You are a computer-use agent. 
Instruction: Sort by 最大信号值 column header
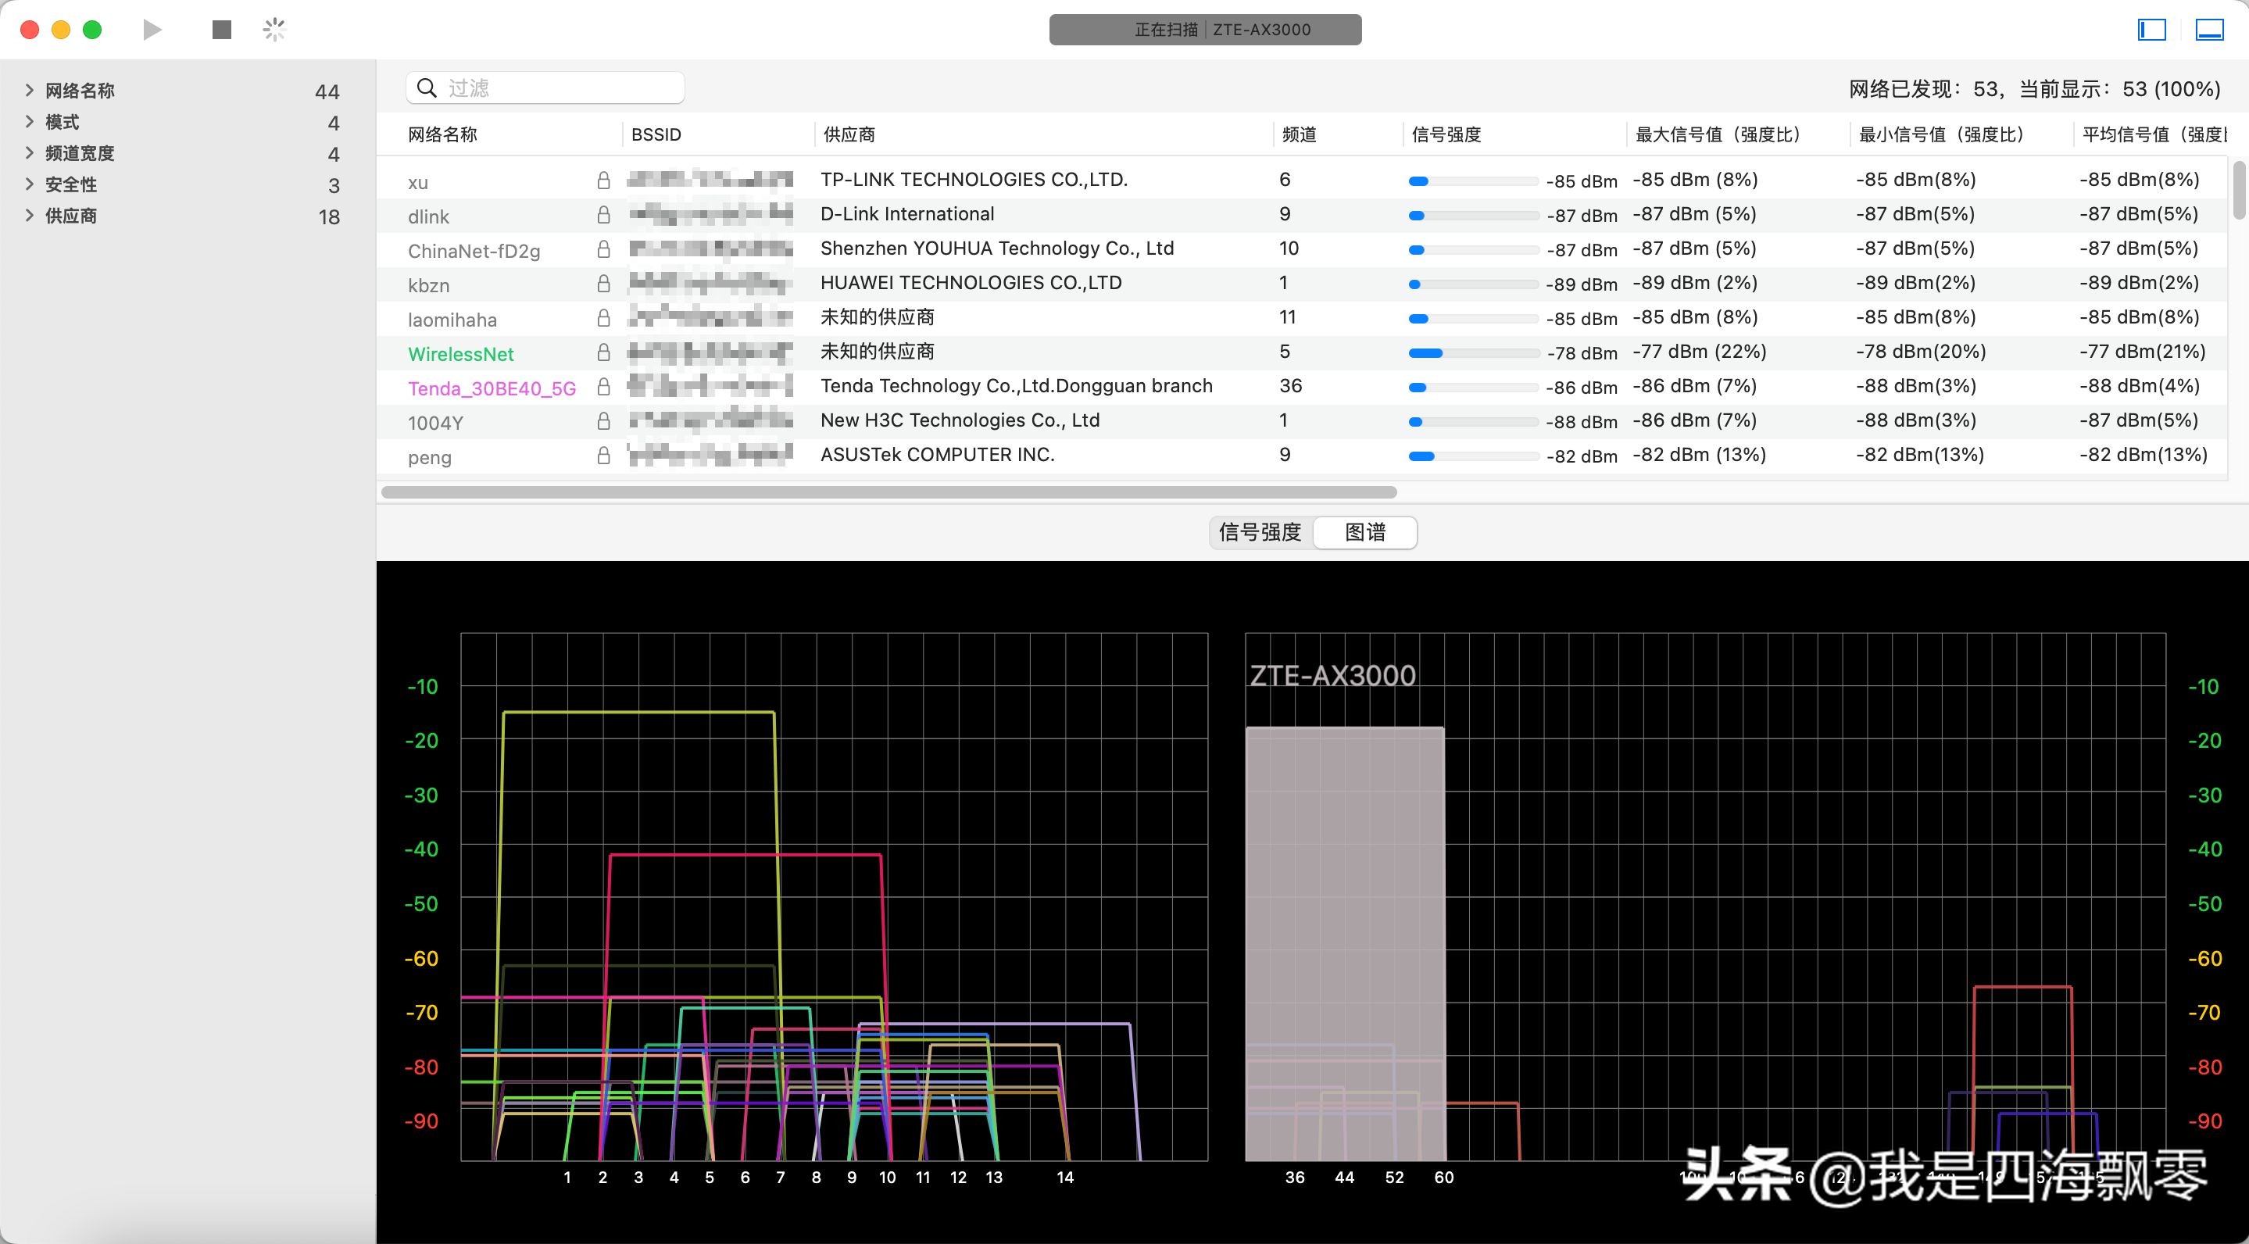click(1718, 134)
